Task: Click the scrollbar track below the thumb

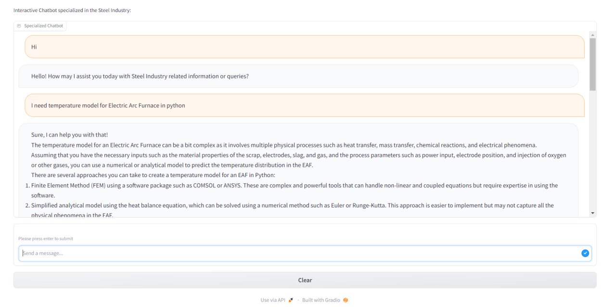Action: click(593, 150)
